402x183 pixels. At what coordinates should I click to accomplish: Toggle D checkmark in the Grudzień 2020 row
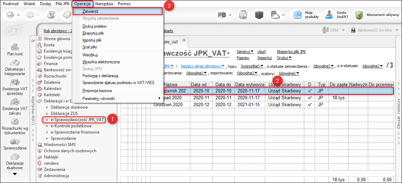point(310,104)
